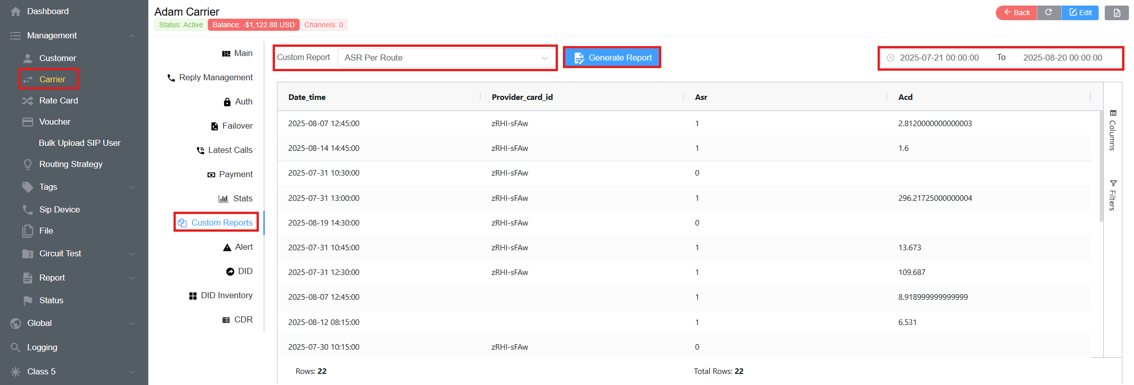Open the ASR Per Route dropdown
Image resolution: width=1134 pixels, height=385 pixels.
pyautogui.click(x=446, y=58)
